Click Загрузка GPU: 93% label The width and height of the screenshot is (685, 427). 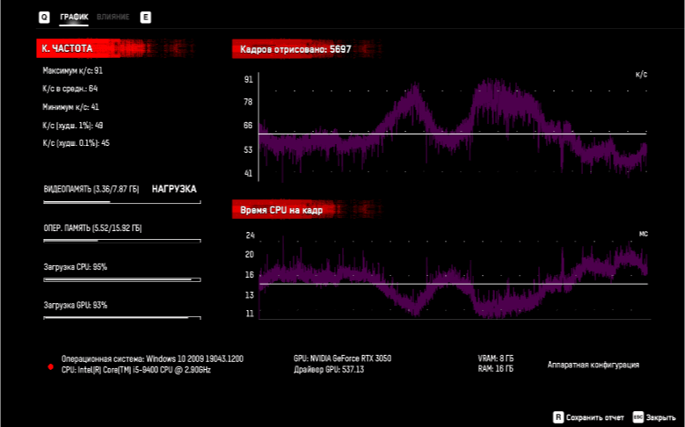(75, 305)
